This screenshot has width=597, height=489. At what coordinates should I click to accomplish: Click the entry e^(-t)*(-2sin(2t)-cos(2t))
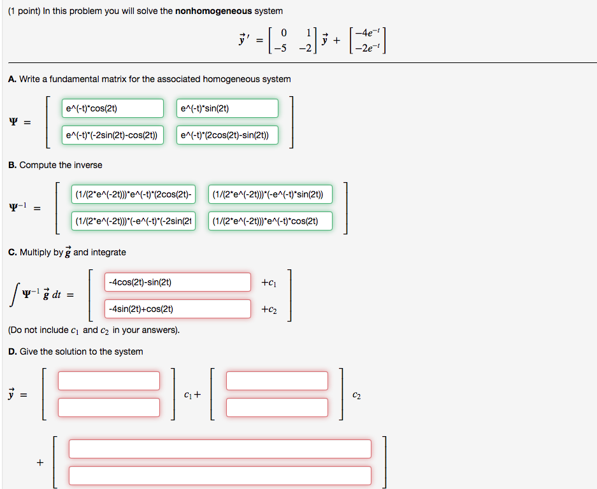click(x=112, y=135)
